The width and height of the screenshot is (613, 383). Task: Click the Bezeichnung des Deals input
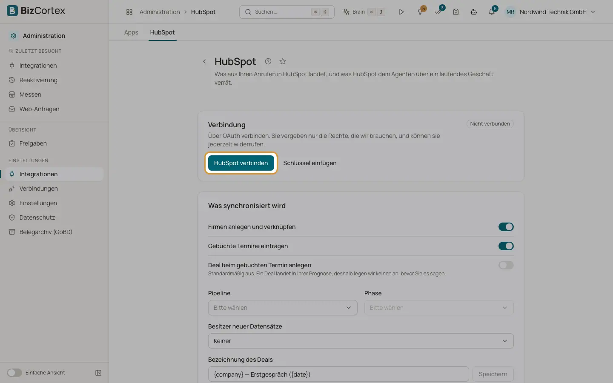(338, 374)
